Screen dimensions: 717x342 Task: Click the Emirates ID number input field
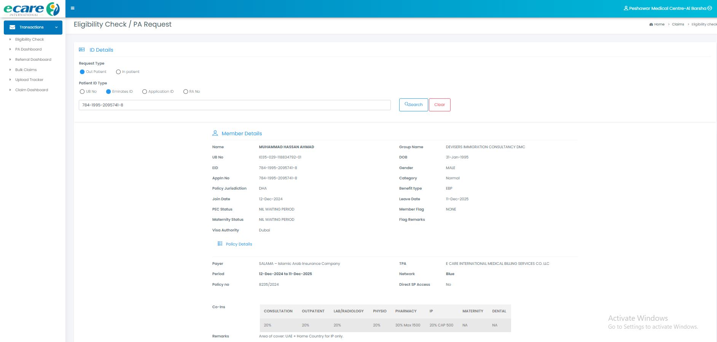[x=234, y=105]
